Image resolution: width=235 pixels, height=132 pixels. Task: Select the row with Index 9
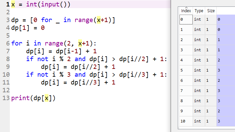(x=207, y=111)
